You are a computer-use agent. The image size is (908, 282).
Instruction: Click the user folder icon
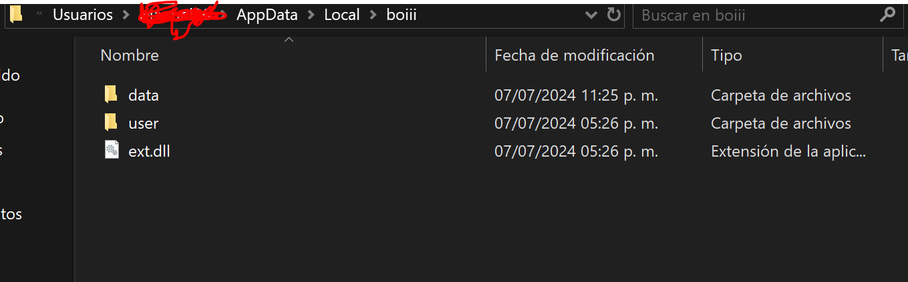coord(111,123)
